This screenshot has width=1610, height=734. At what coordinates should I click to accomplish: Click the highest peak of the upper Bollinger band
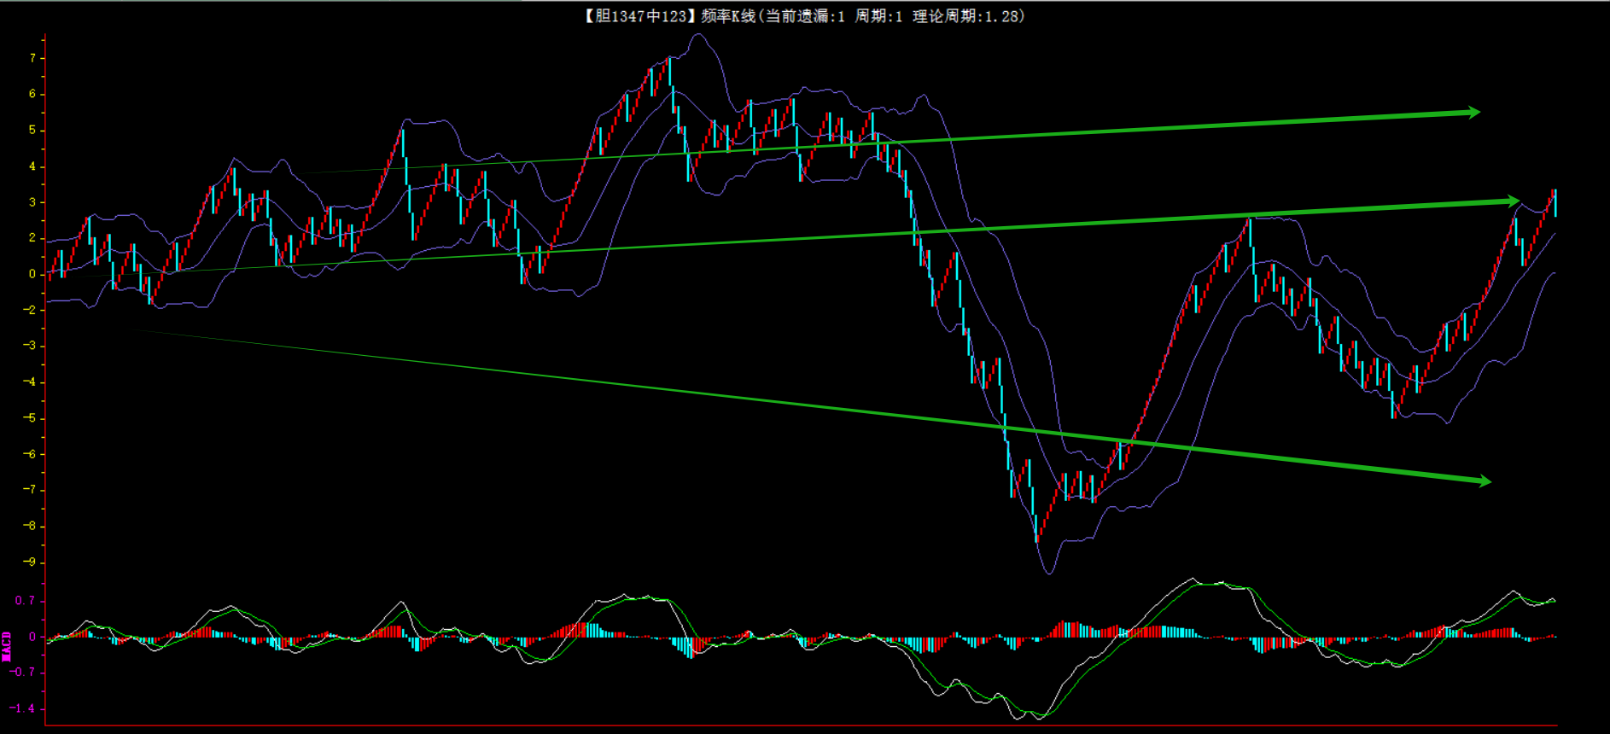tap(700, 35)
